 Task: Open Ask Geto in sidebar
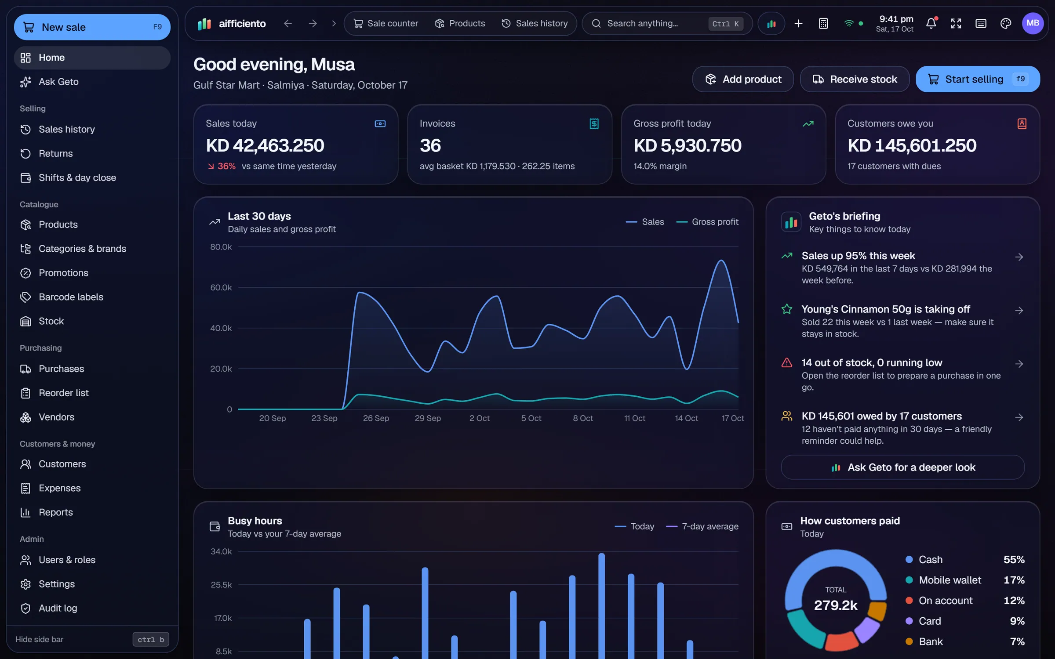(x=92, y=82)
